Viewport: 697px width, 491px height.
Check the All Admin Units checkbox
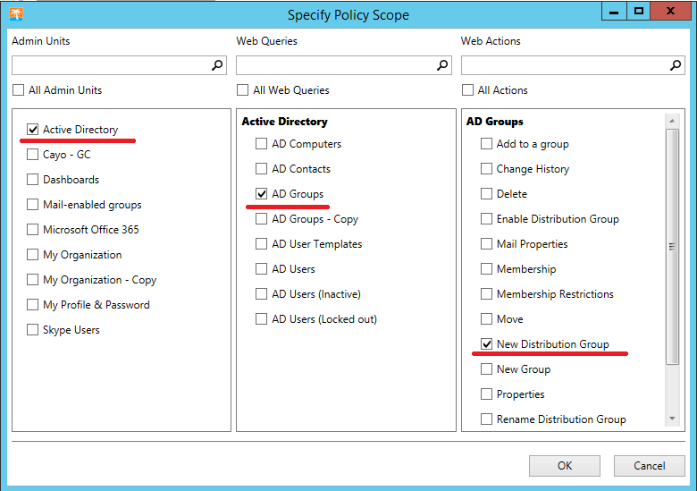point(18,90)
